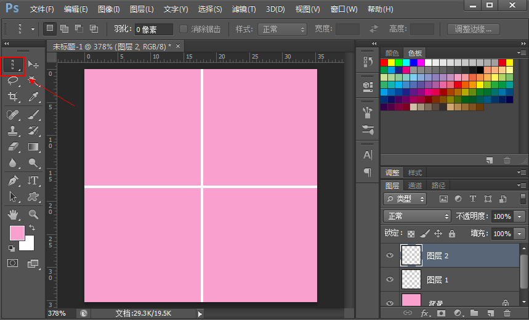The image size is (529, 320).
Task: Open the layer blend mode 正常 dropdown
Action: (x=417, y=216)
